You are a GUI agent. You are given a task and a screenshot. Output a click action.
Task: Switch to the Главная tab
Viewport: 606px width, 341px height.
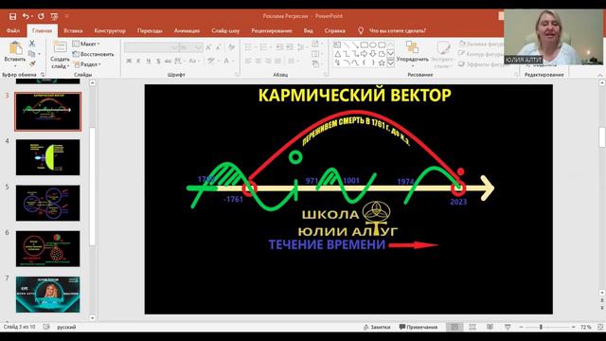click(x=42, y=30)
